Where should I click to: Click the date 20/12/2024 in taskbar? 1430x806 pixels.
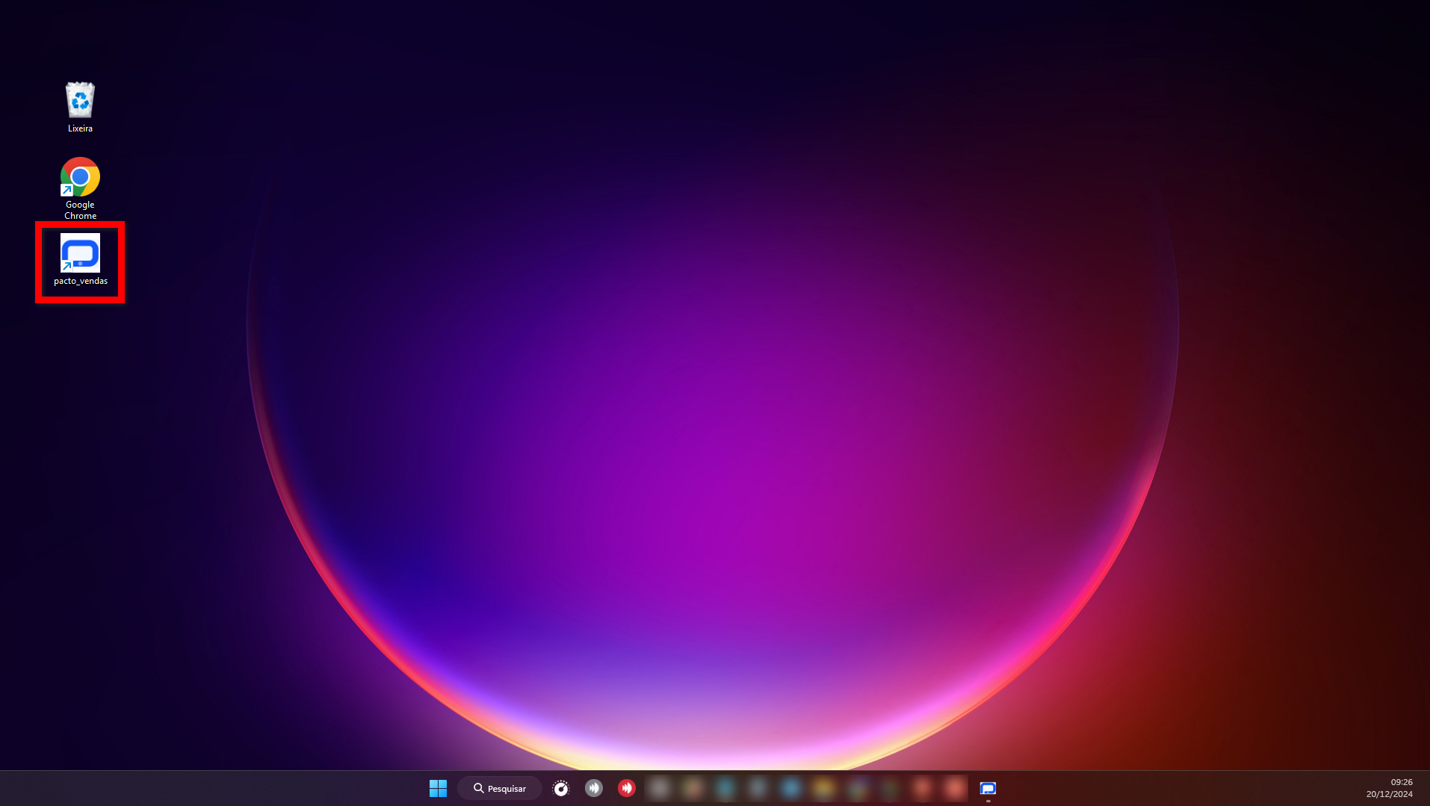tap(1389, 794)
